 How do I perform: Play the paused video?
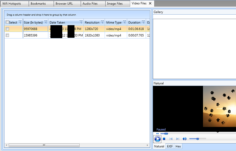click(157, 139)
